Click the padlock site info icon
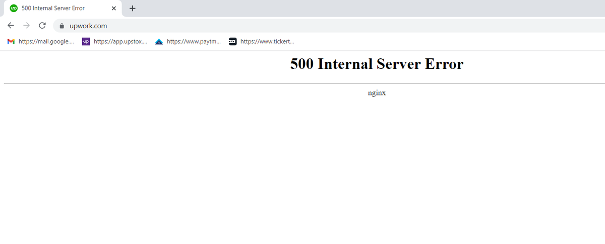The height and width of the screenshot is (244, 605). click(x=62, y=26)
